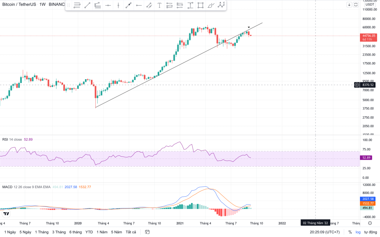The height and width of the screenshot is (237, 380).
Task: Click the Tất cả range button
Action: pyautogui.click(x=131, y=232)
